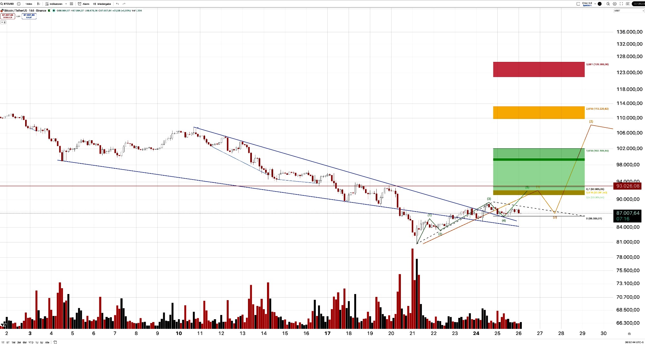Toggle the layout square next to Croc 3.0
The height and width of the screenshot is (344, 645).
tap(578, 4)
